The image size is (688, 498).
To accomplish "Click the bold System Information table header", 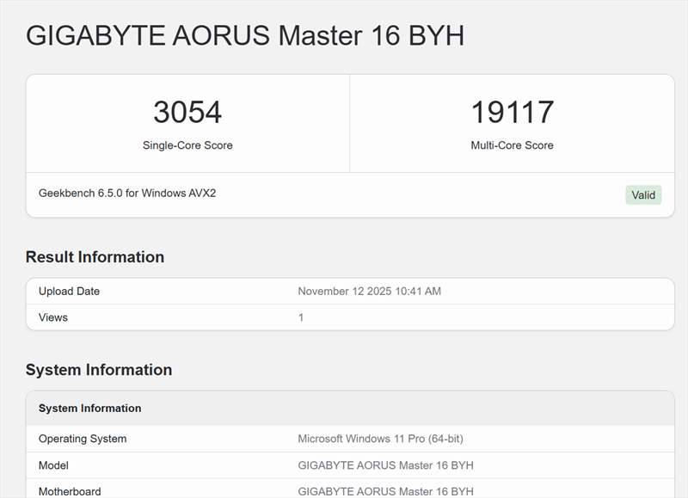I will [89, 409].
